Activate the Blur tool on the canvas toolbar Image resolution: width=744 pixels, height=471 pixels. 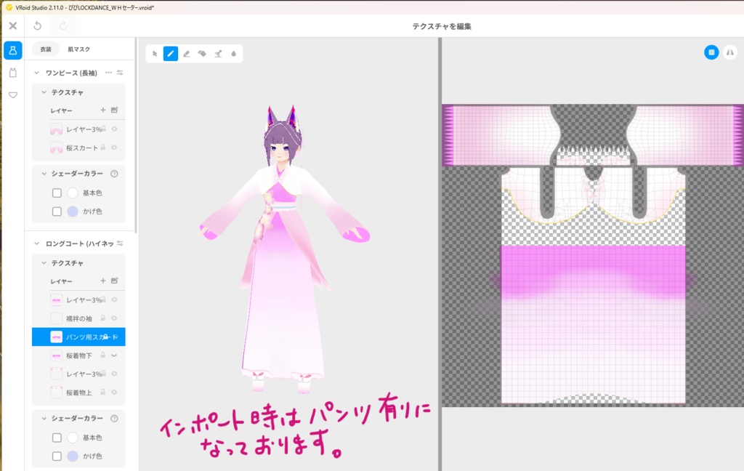(x=233, y=53)
